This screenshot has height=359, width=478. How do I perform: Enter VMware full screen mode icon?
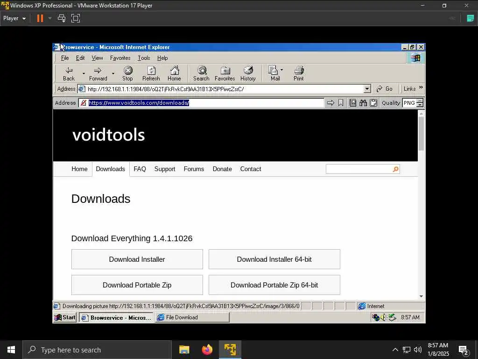click(76, 18)
